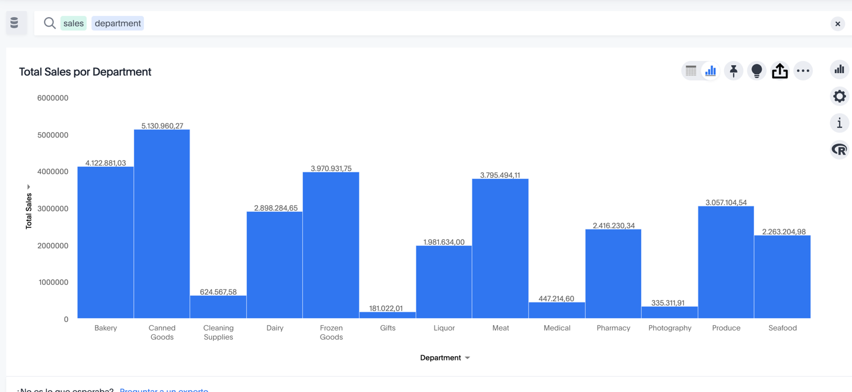The width and height of the screenshot is (852, 392).
Task: Pin this chart to a pinboard
Action: [x=734, y=71]
